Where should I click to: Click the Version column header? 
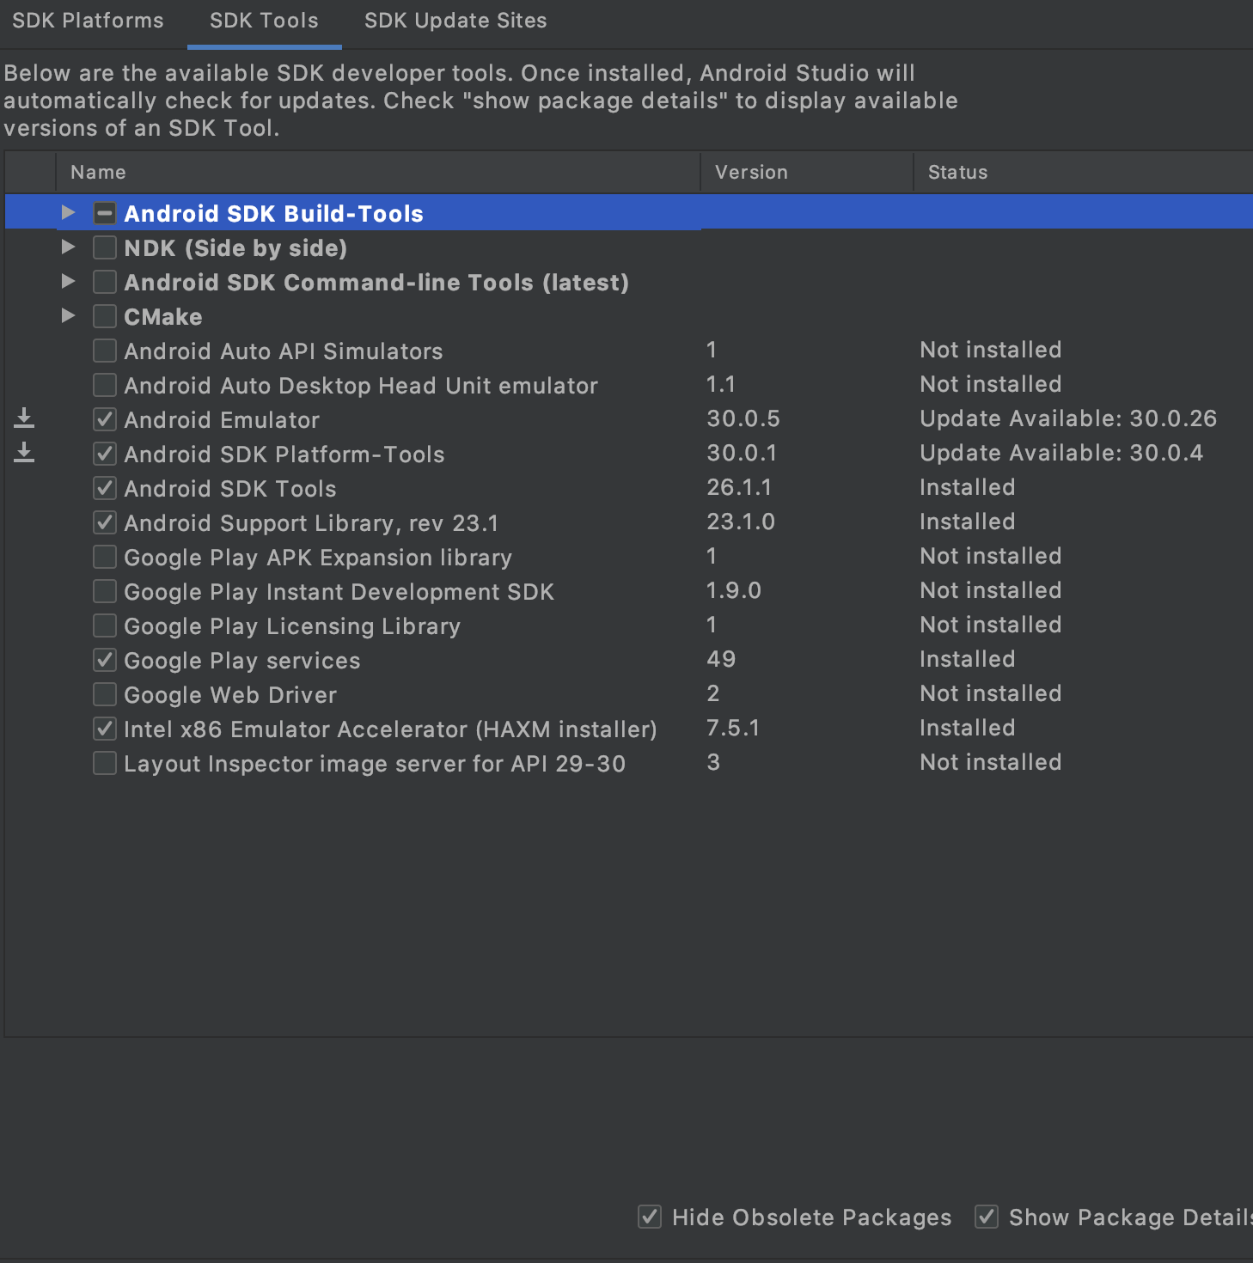[x=751, y=173]
